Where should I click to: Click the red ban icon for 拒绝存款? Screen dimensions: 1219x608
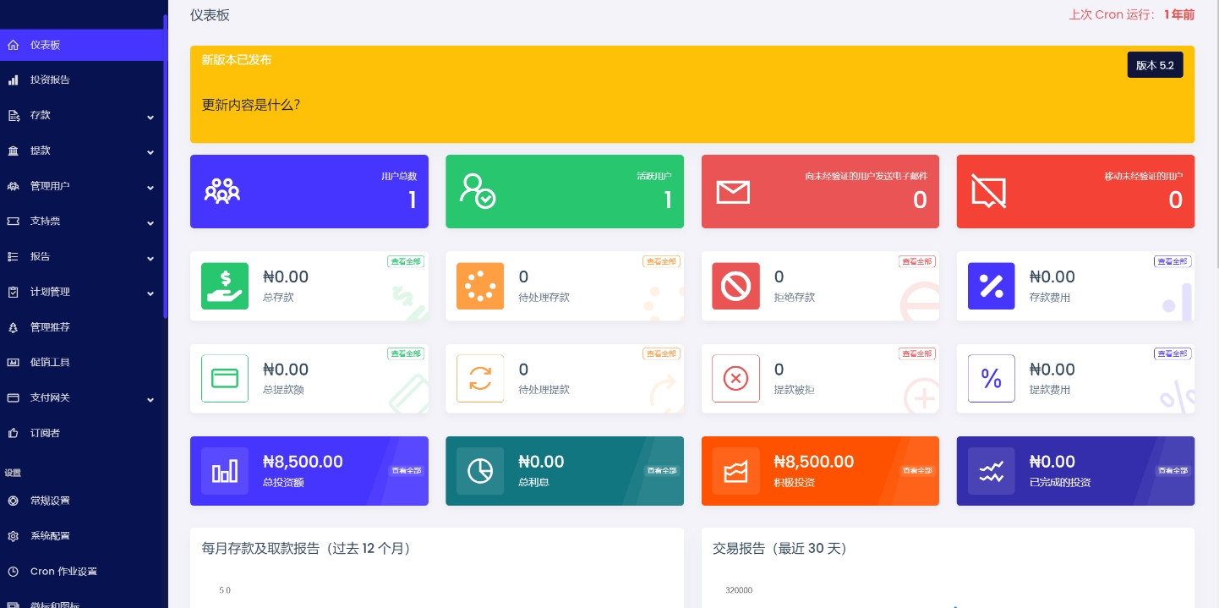(x=735, y=286)
